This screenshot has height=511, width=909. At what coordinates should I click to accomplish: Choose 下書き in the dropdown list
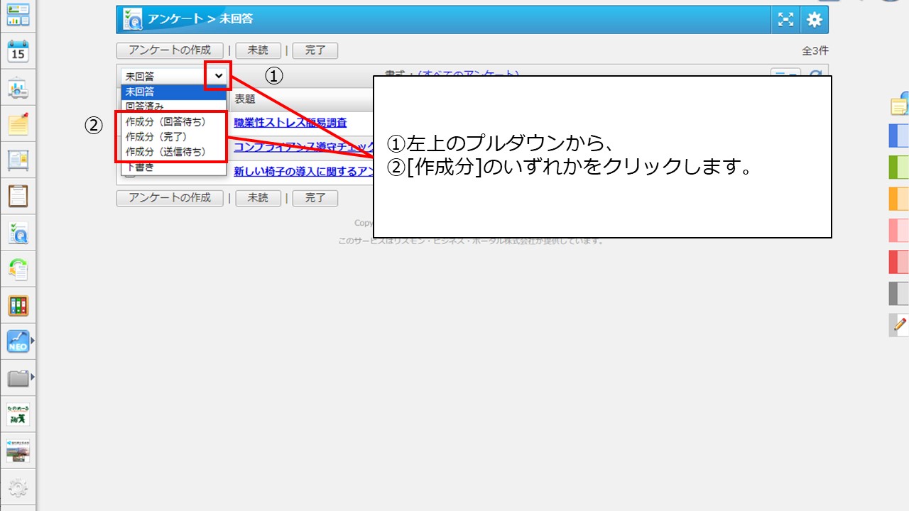tap(174, 167)
